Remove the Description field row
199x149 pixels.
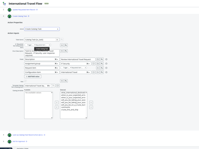(x=106, y=59)
